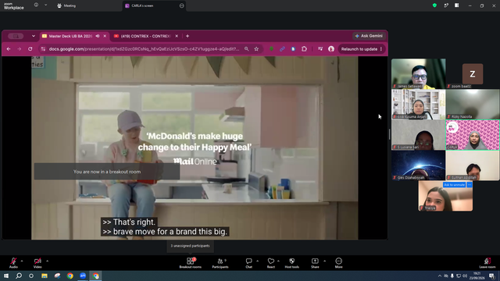500x281 pixels.
Task: Reload the browser page
Action: point(30,49)
